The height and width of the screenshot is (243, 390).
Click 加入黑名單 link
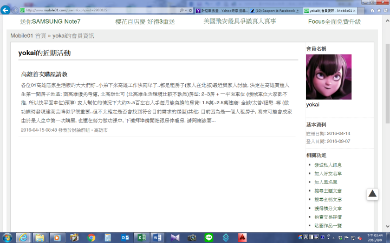[326, 183]
